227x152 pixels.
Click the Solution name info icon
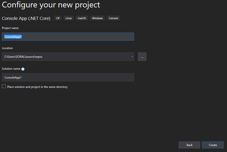coord(23,69)
